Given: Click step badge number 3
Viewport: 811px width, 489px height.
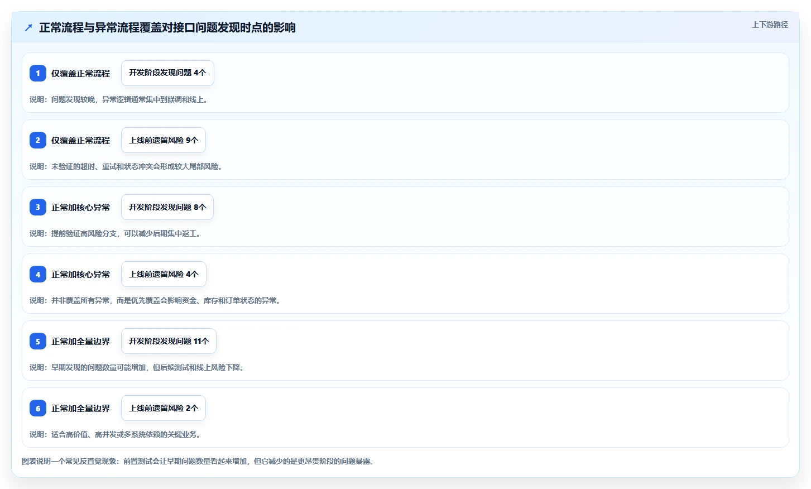Looking at the screenshot, I should click(38, 207).
